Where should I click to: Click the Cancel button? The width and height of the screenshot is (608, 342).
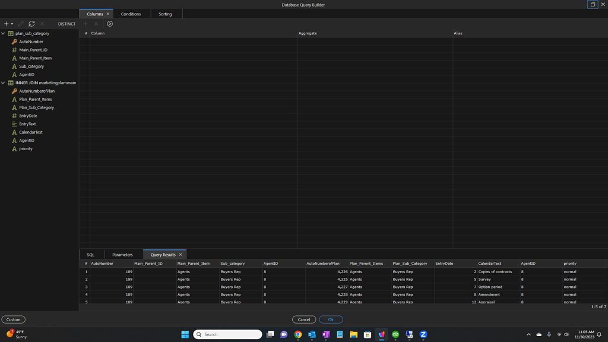(304, 319)
